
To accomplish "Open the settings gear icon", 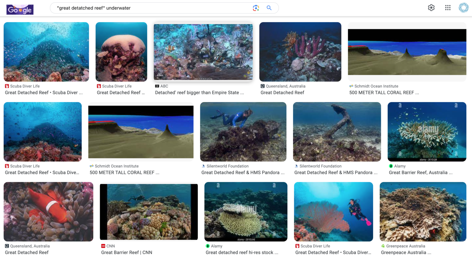I will point(431,8).
